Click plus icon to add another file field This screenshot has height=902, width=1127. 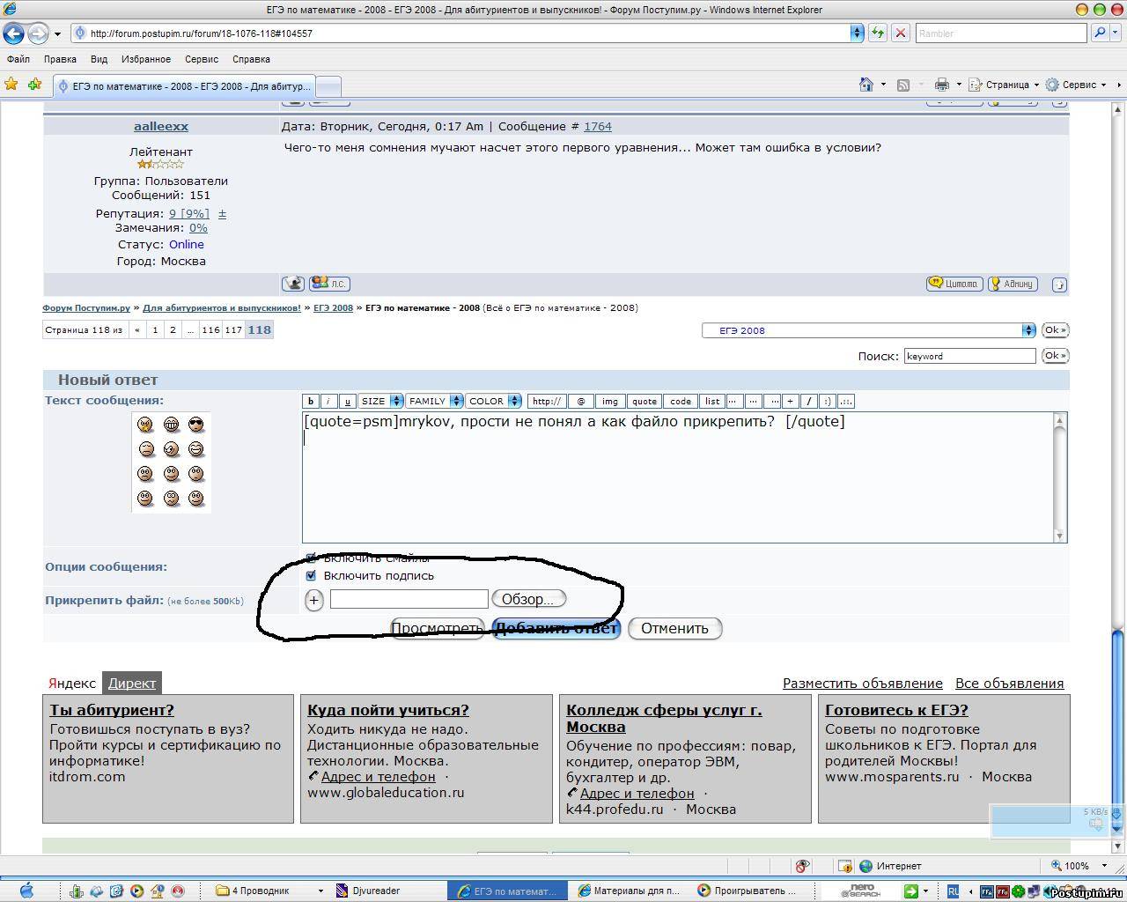(x=313, y=600)
